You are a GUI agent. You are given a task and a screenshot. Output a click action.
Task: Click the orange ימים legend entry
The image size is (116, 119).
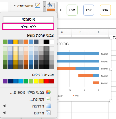76,96
